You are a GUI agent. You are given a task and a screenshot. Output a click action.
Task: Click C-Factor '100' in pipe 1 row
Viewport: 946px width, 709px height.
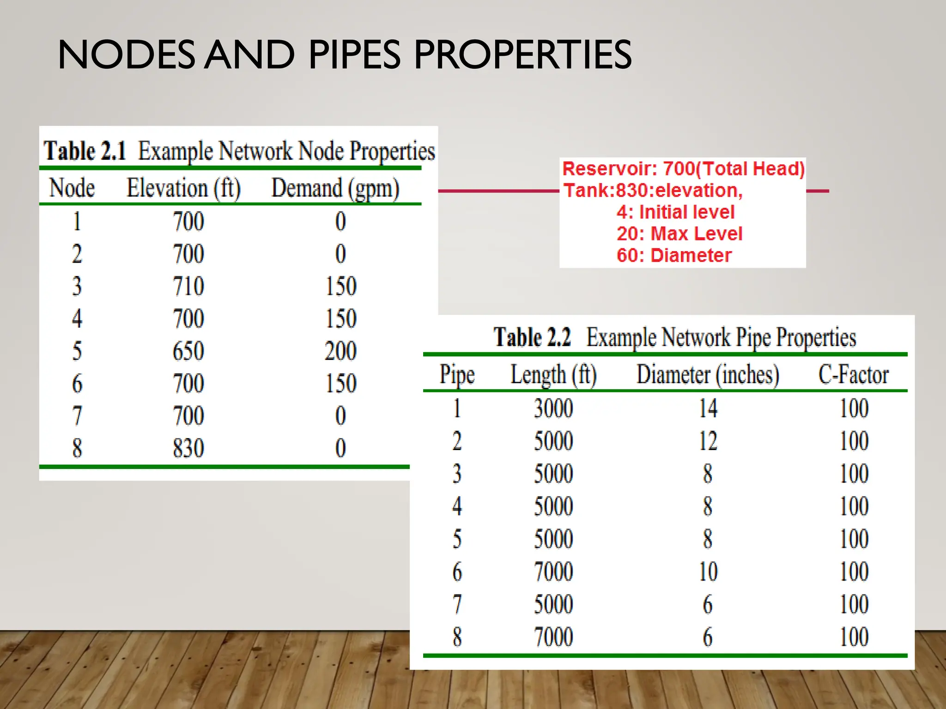(x=854, y=409)
